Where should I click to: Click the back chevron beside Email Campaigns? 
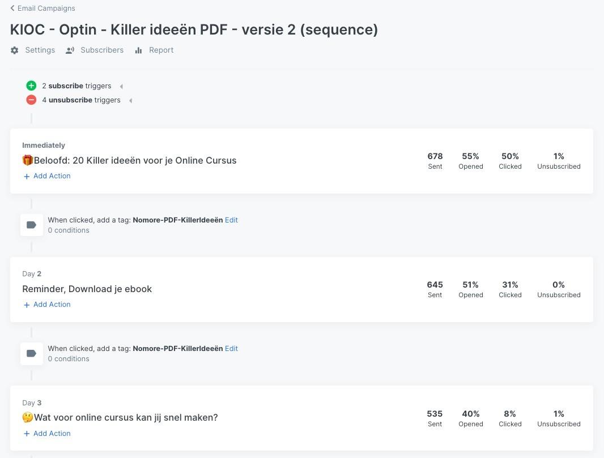pos(12,8)
